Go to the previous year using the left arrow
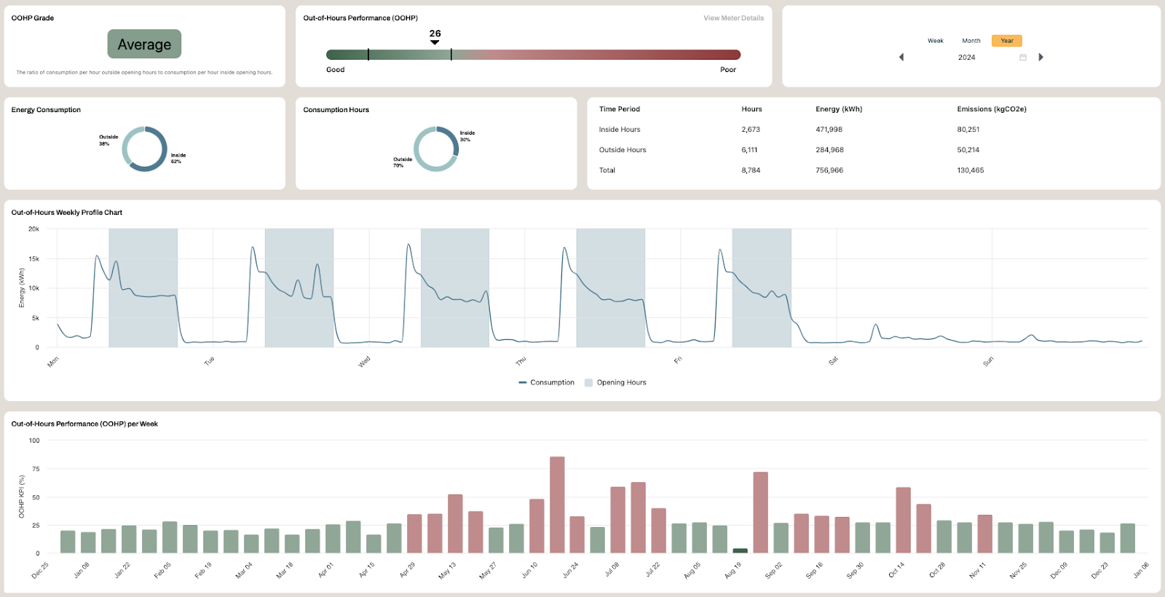This screenshot has height=597, width=1165. click(901, 58)
